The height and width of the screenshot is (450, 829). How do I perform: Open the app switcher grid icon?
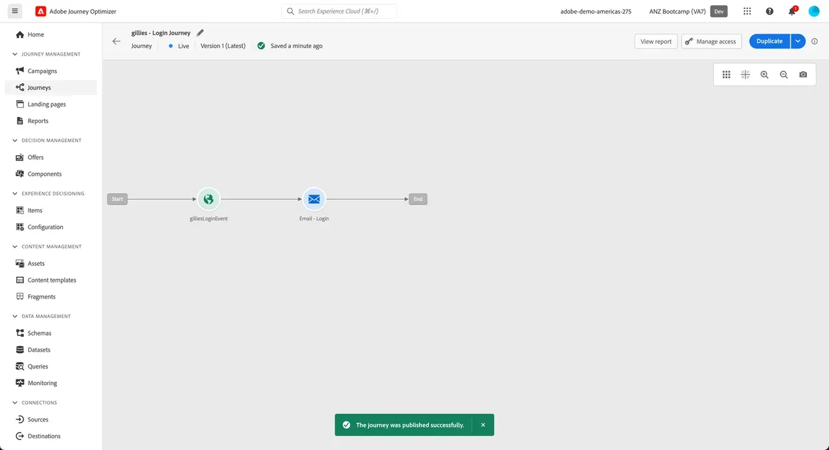tap(747, 11)
